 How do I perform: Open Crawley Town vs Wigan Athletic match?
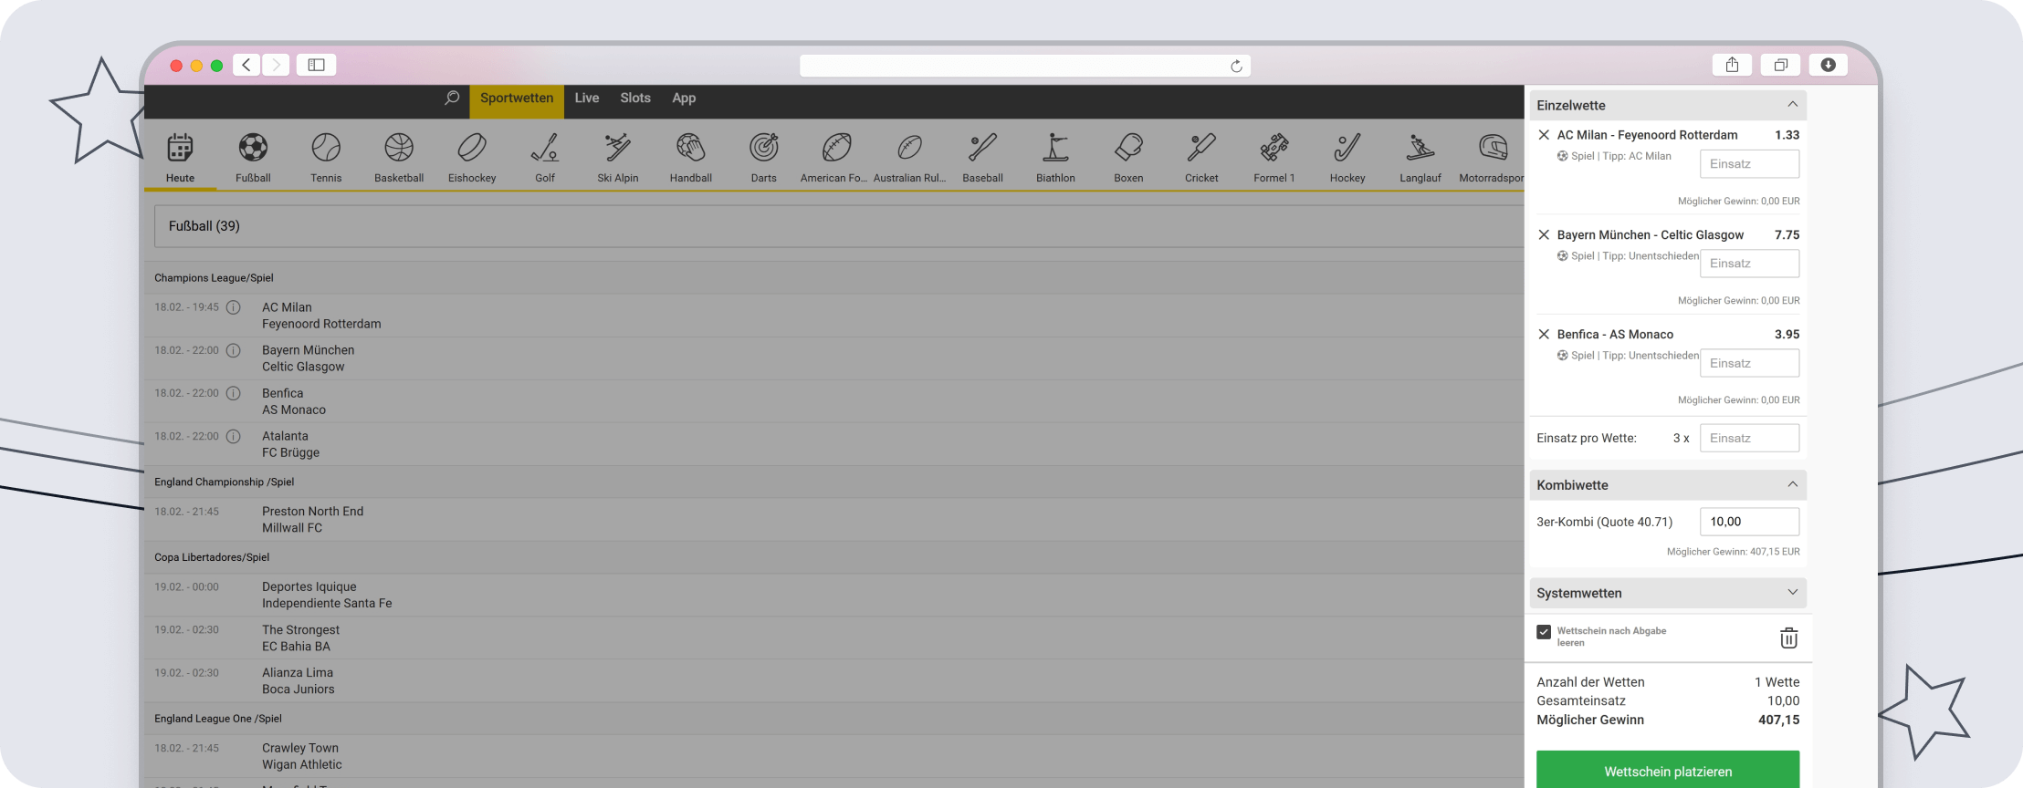(x=834, y=756)
